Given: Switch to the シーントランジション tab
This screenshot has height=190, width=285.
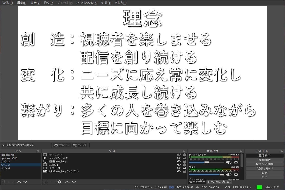Looking at the screenshot, I should click(x=219, y=182).
